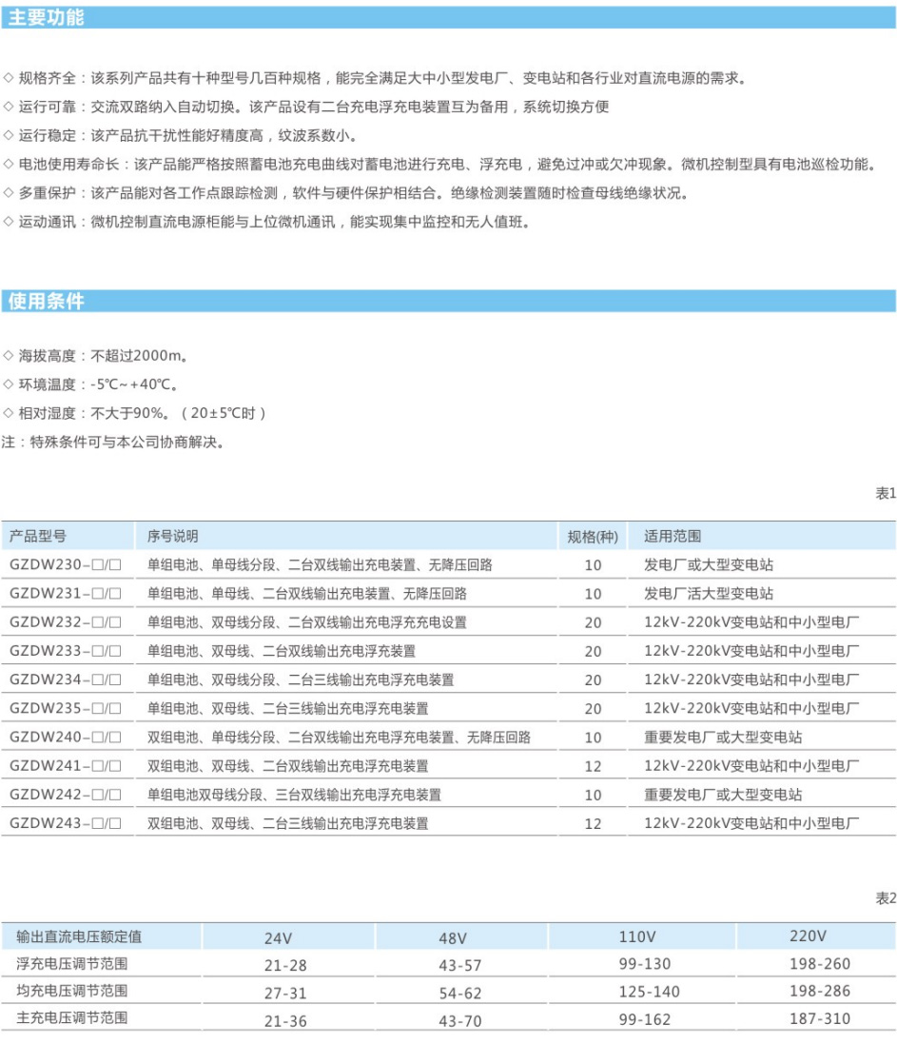Screen dimensions: 897x1044
Task: Select the 规格(种) column header
Action: tap(593, 536)
